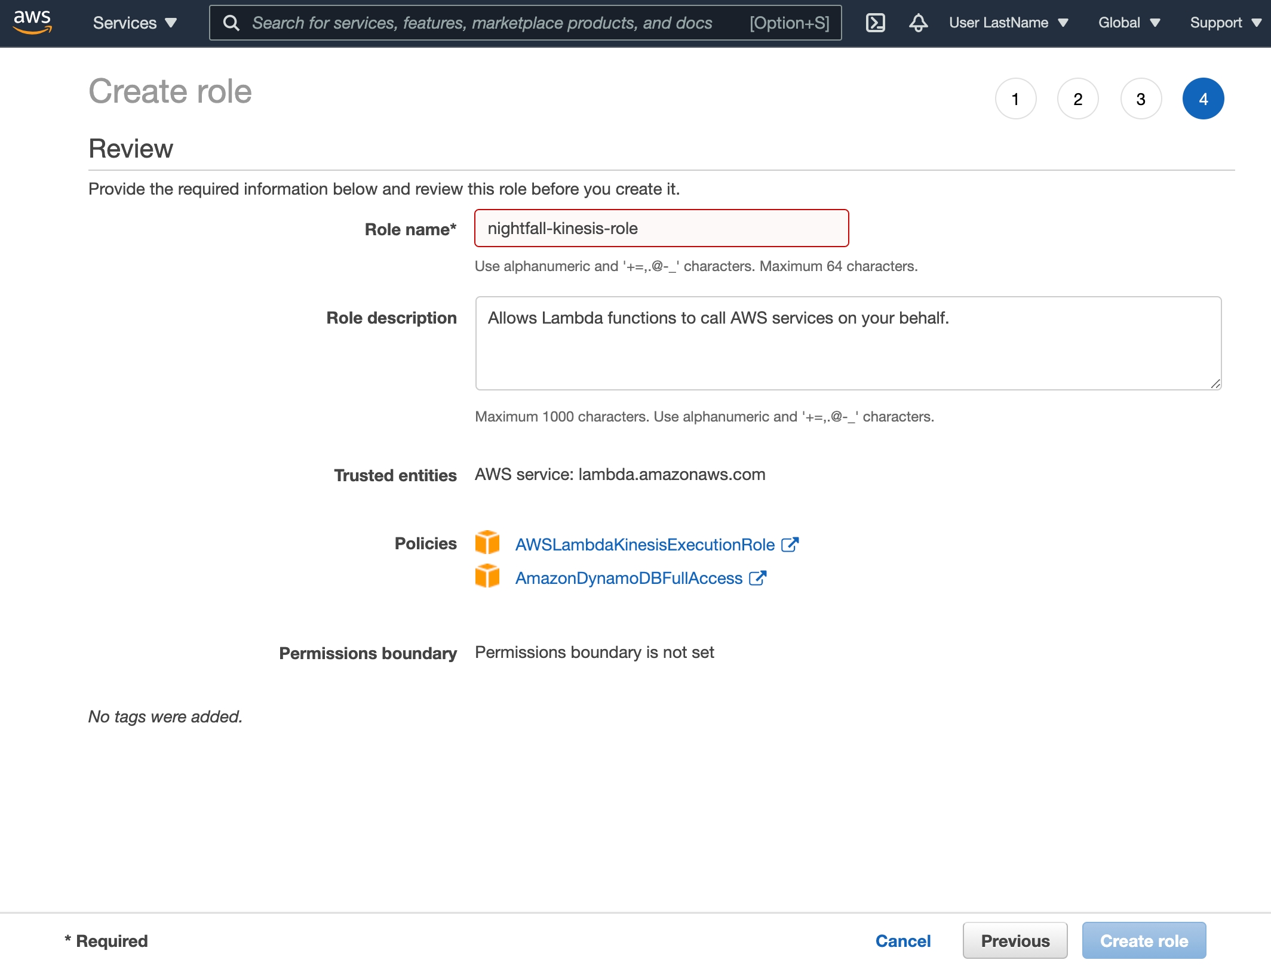Image resolution: width=1271 pixels, height=966 pixels.
Task: Open the AWSLambdaKinesisExecutionRole policy link
Action: click(x=645, y=544)
